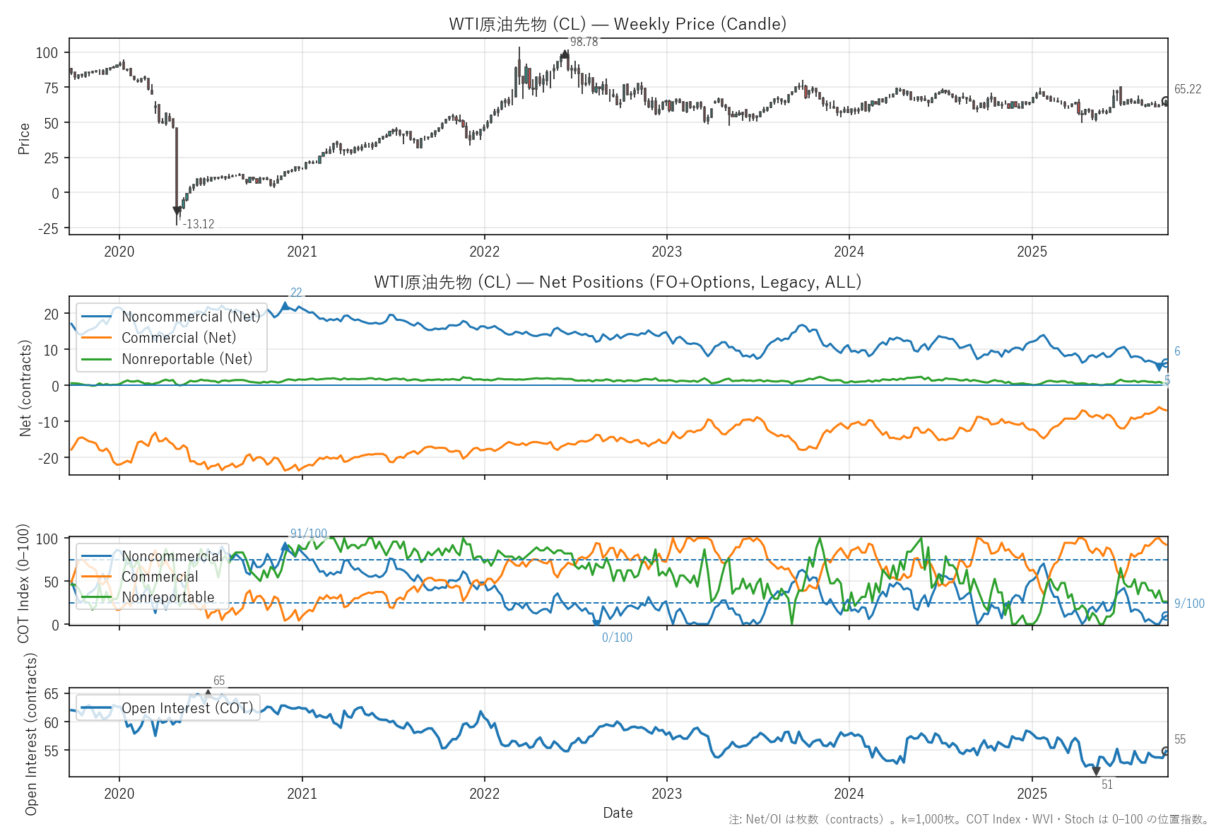The width and height of the screenshot is (1221, 834).
Task: Click the COT Index 91/100 triangle marker
Action: click(285, 546)
